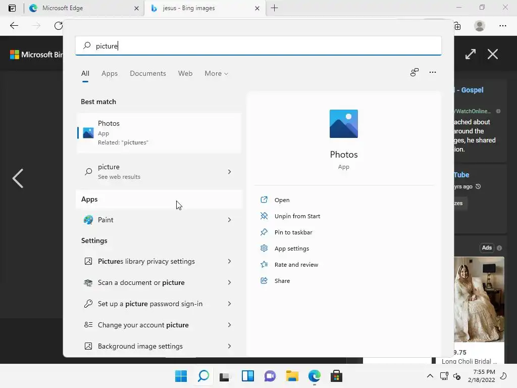Open Edge tab actions menu icon
The width and height of the screenshot is (517, 388).
point(12,8)
